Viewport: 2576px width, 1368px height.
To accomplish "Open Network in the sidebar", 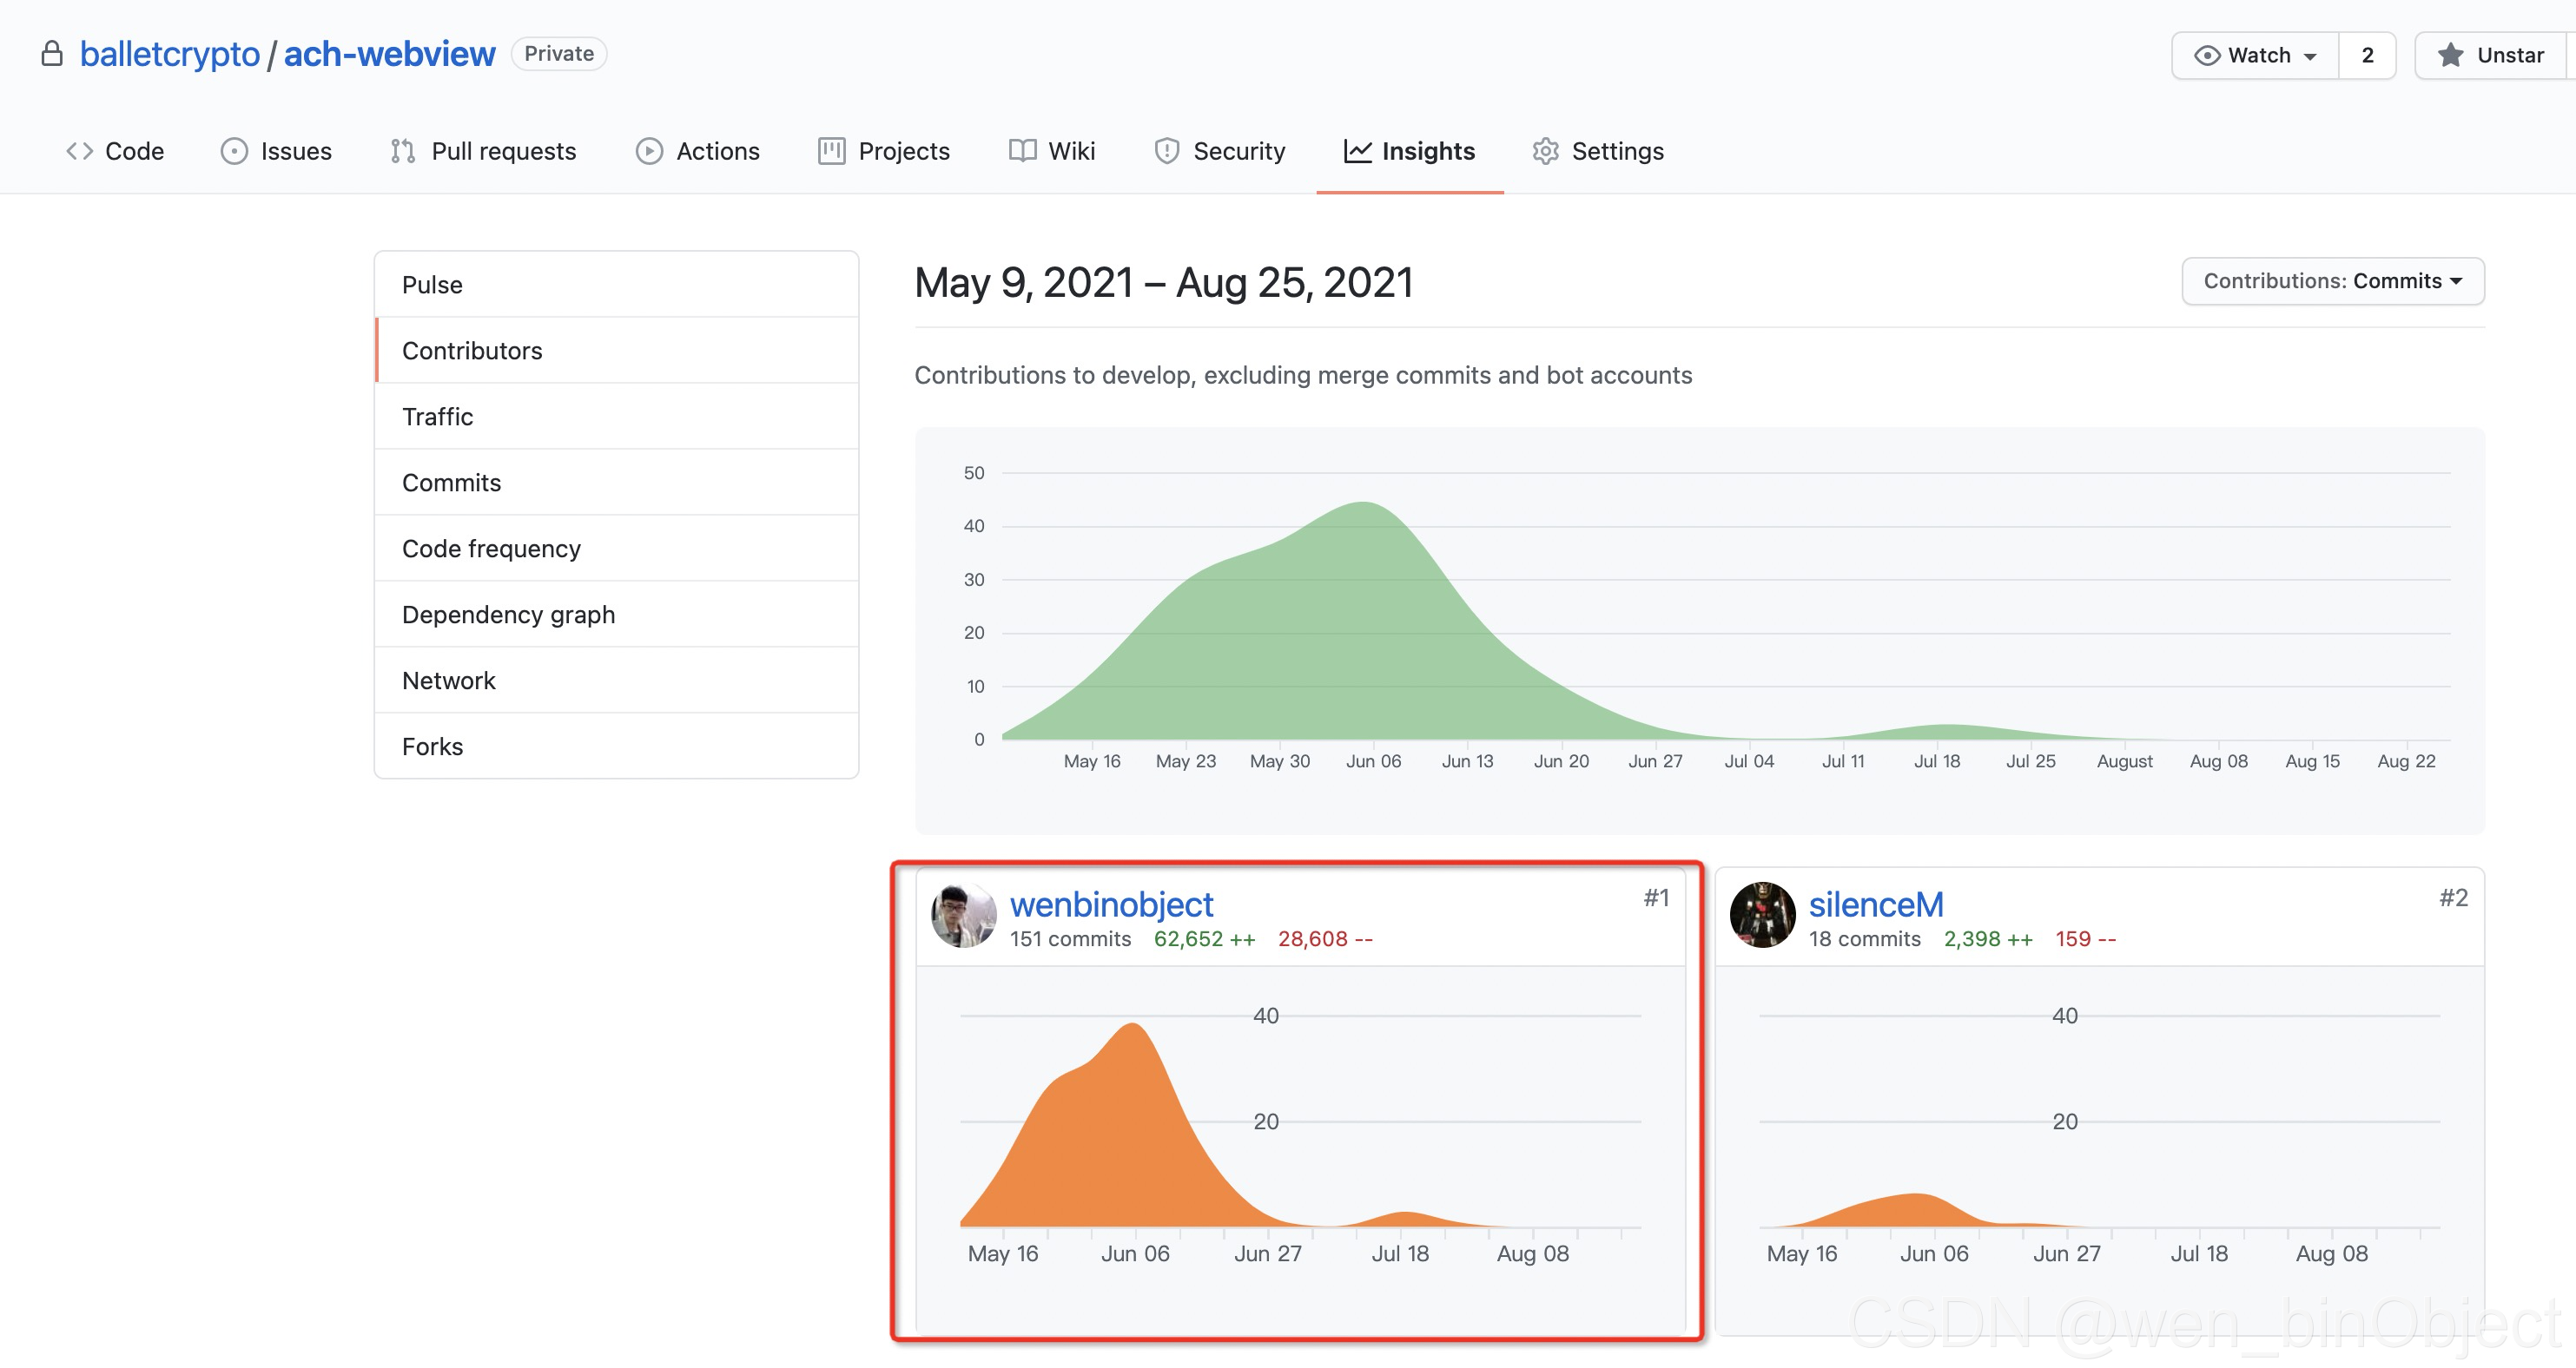I will click(x=617, y=681).
